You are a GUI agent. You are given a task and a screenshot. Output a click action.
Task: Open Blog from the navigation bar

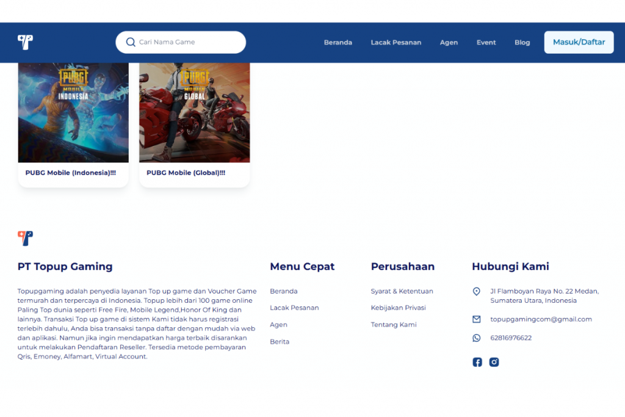(522, 42)
